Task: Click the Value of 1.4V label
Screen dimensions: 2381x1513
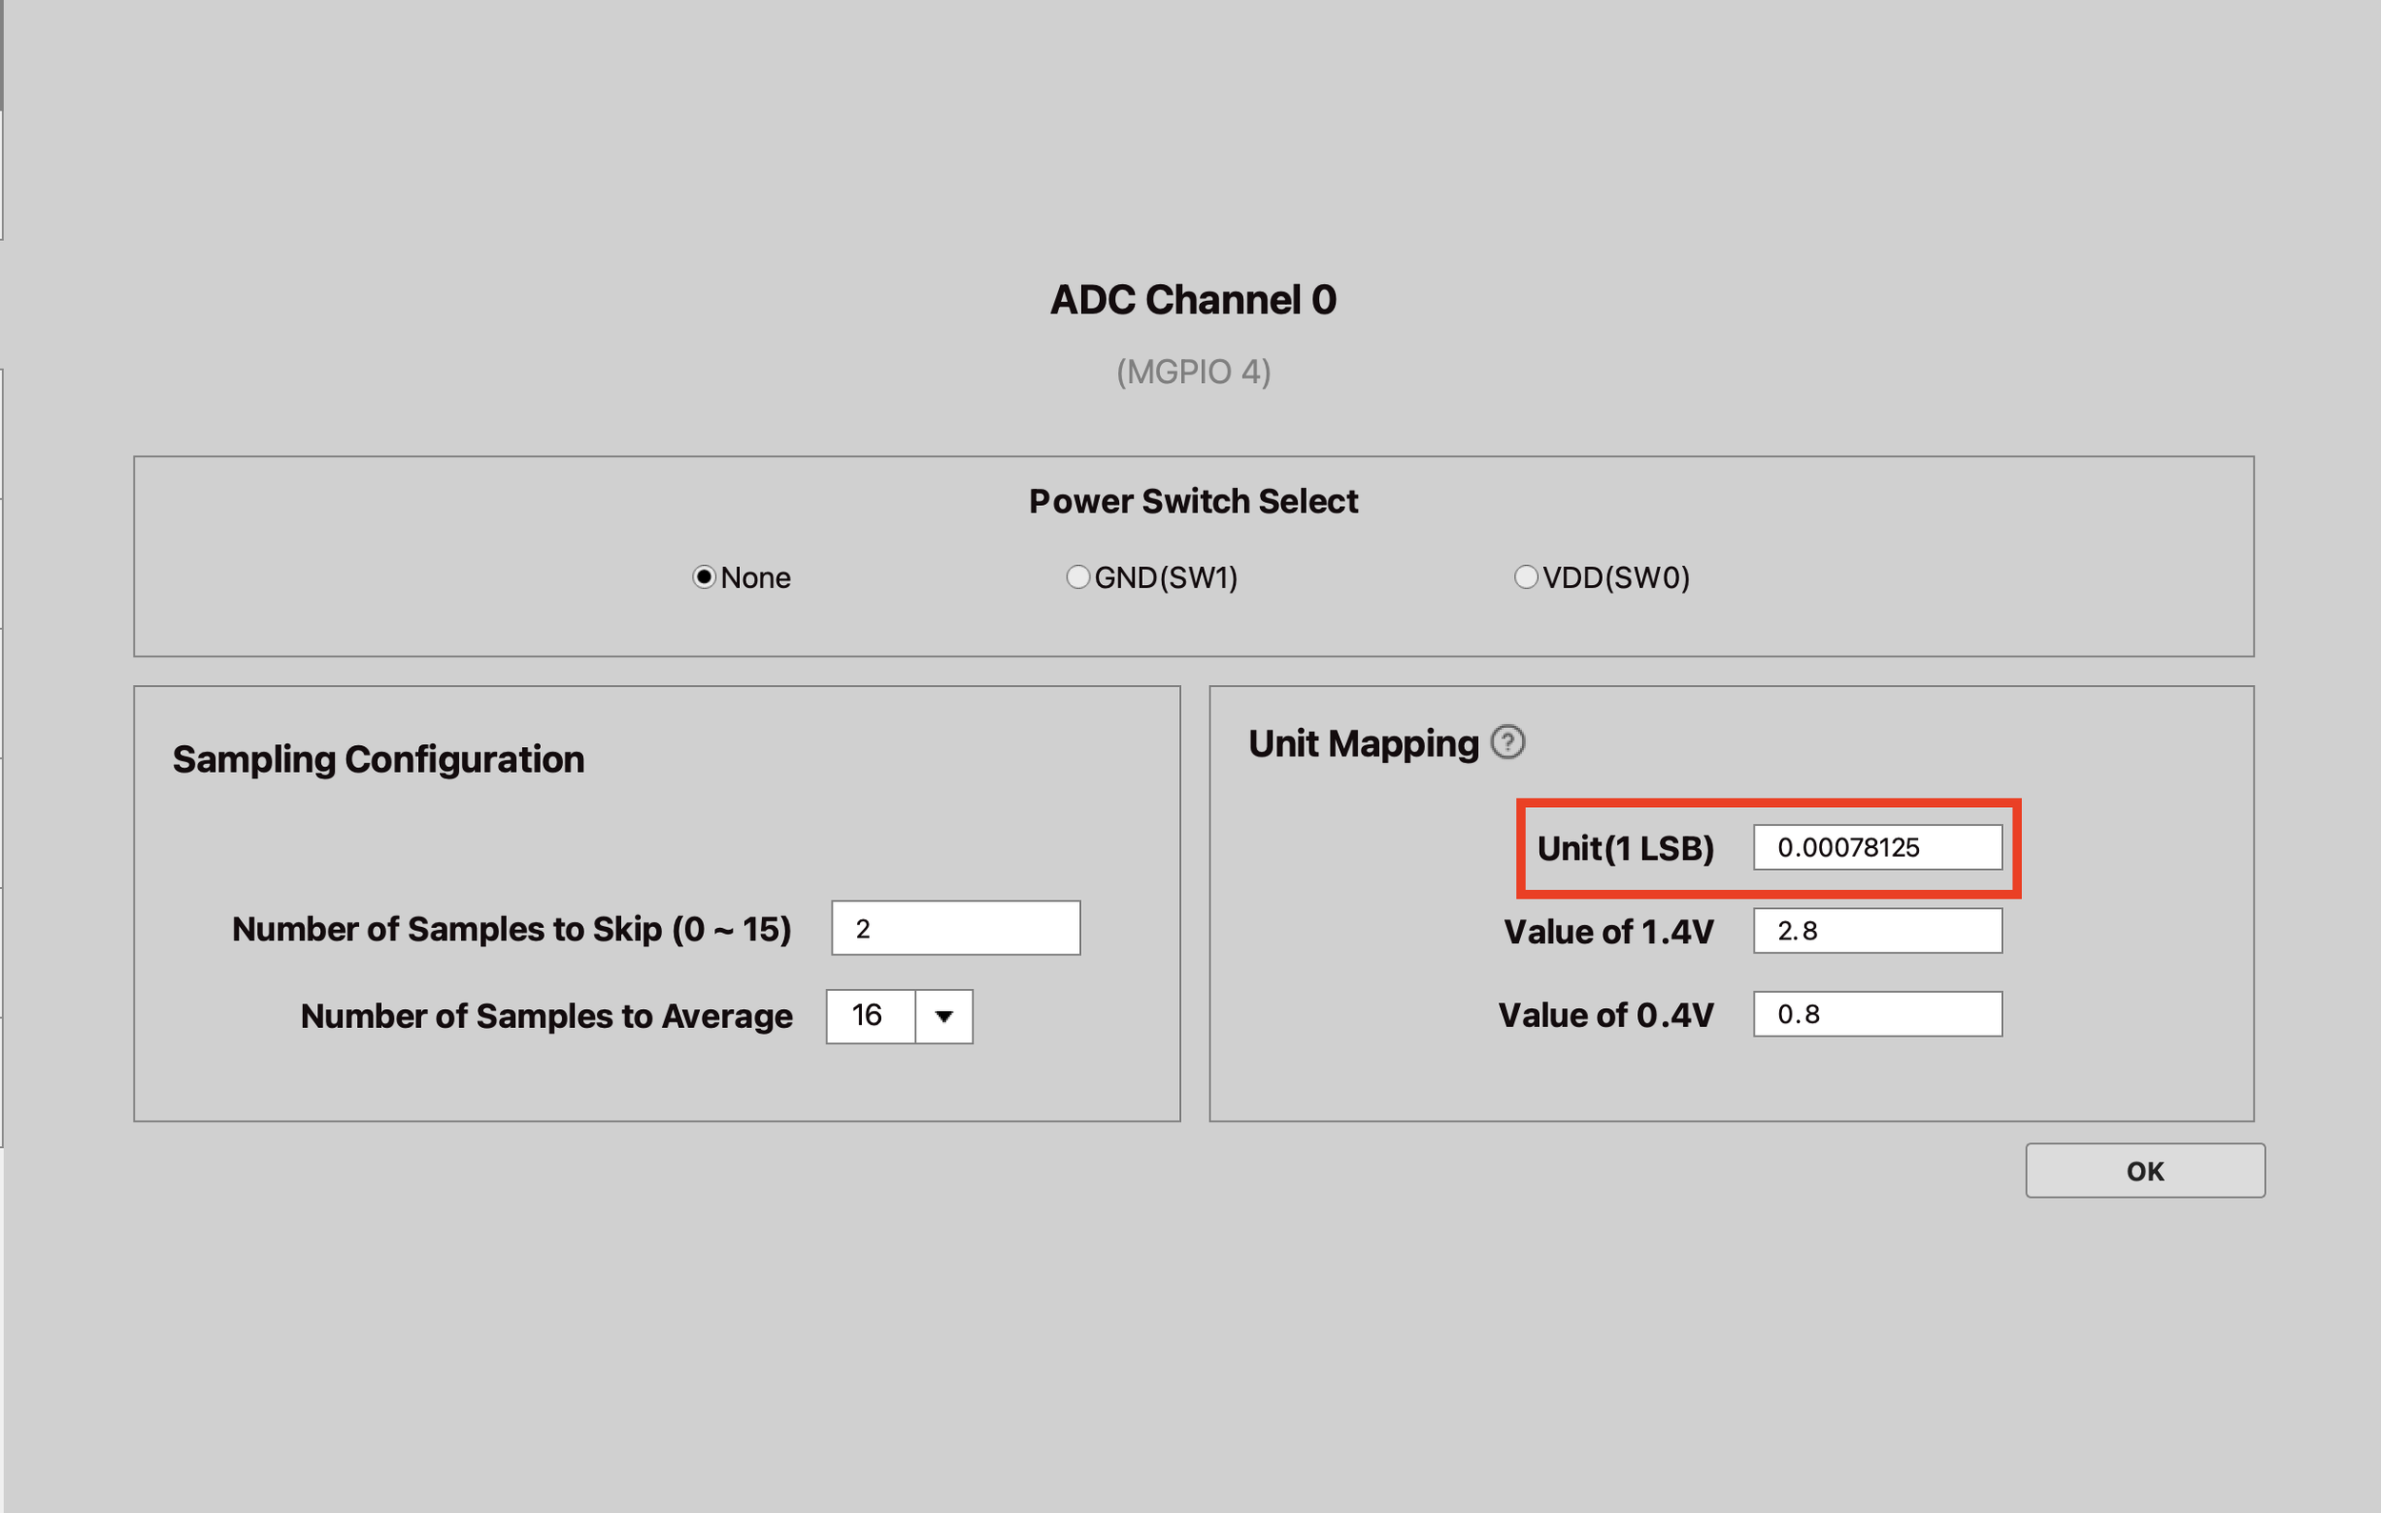Action: (1608, 932)
